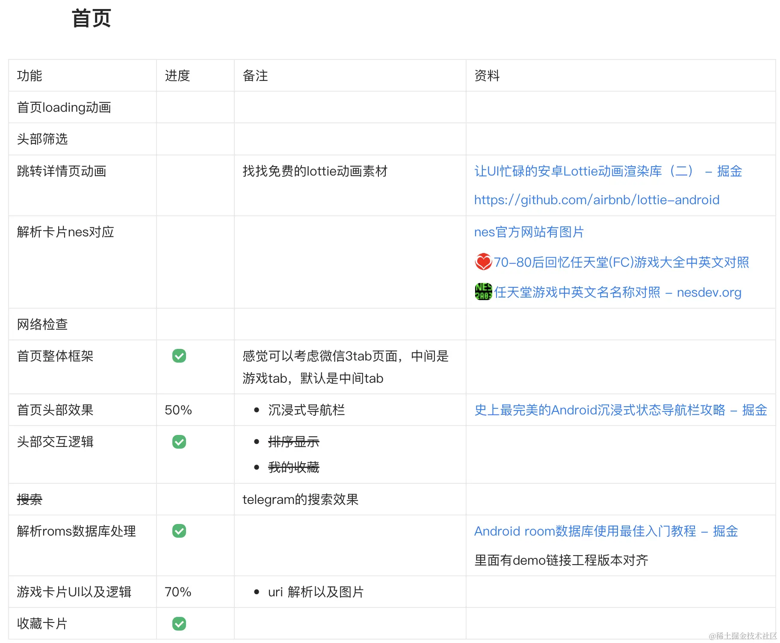Click the 进度 column header
Image resolution: width=780 pixels, height=643 pixels.
coord(177,76)
